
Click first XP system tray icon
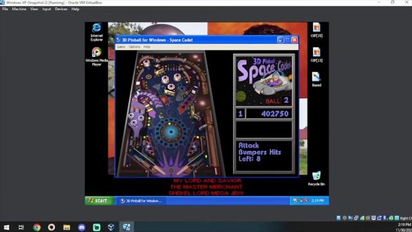tap(295, 200)
